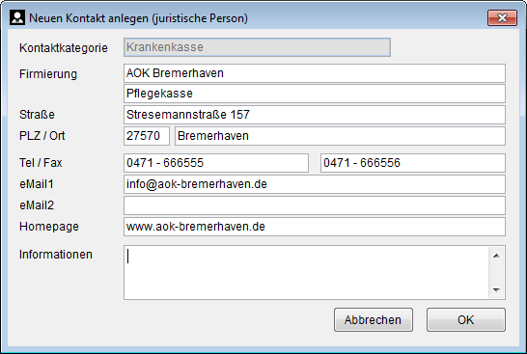The width and height of the screenshot is (527, 354).
Task: Select the Kontaktkategorie field showing Krankenkasse
Action: (x=257, y=47)
